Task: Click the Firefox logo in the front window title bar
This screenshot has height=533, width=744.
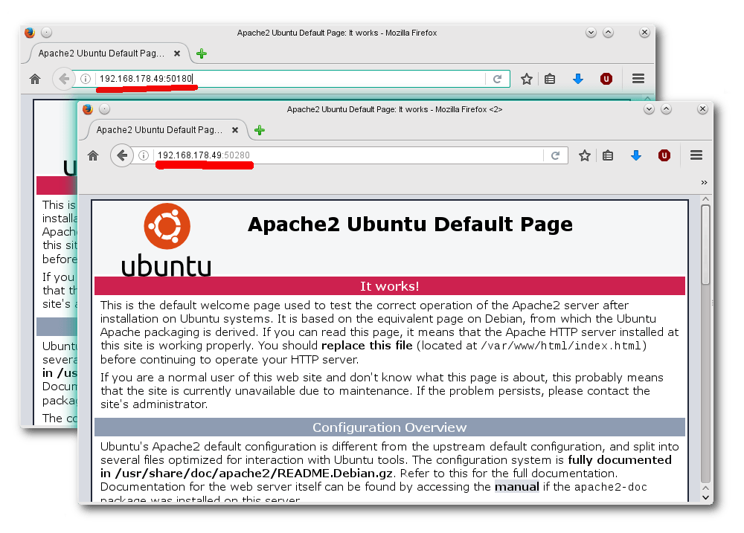Action: pos(87,109)
